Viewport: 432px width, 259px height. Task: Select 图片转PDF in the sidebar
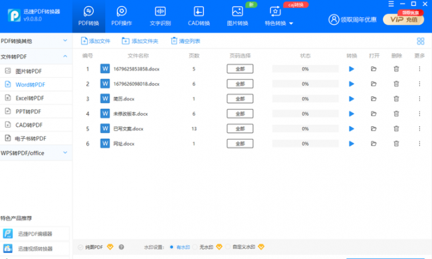36,71
